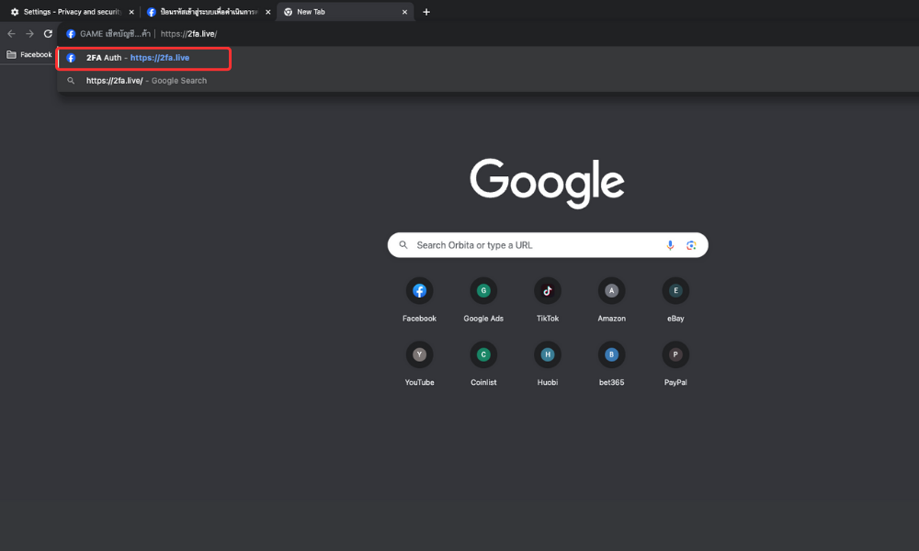Image resolution: width=919 pixels, height=551 pixels.
Task: Close the New Tab tab
Action: pos(404,12)
